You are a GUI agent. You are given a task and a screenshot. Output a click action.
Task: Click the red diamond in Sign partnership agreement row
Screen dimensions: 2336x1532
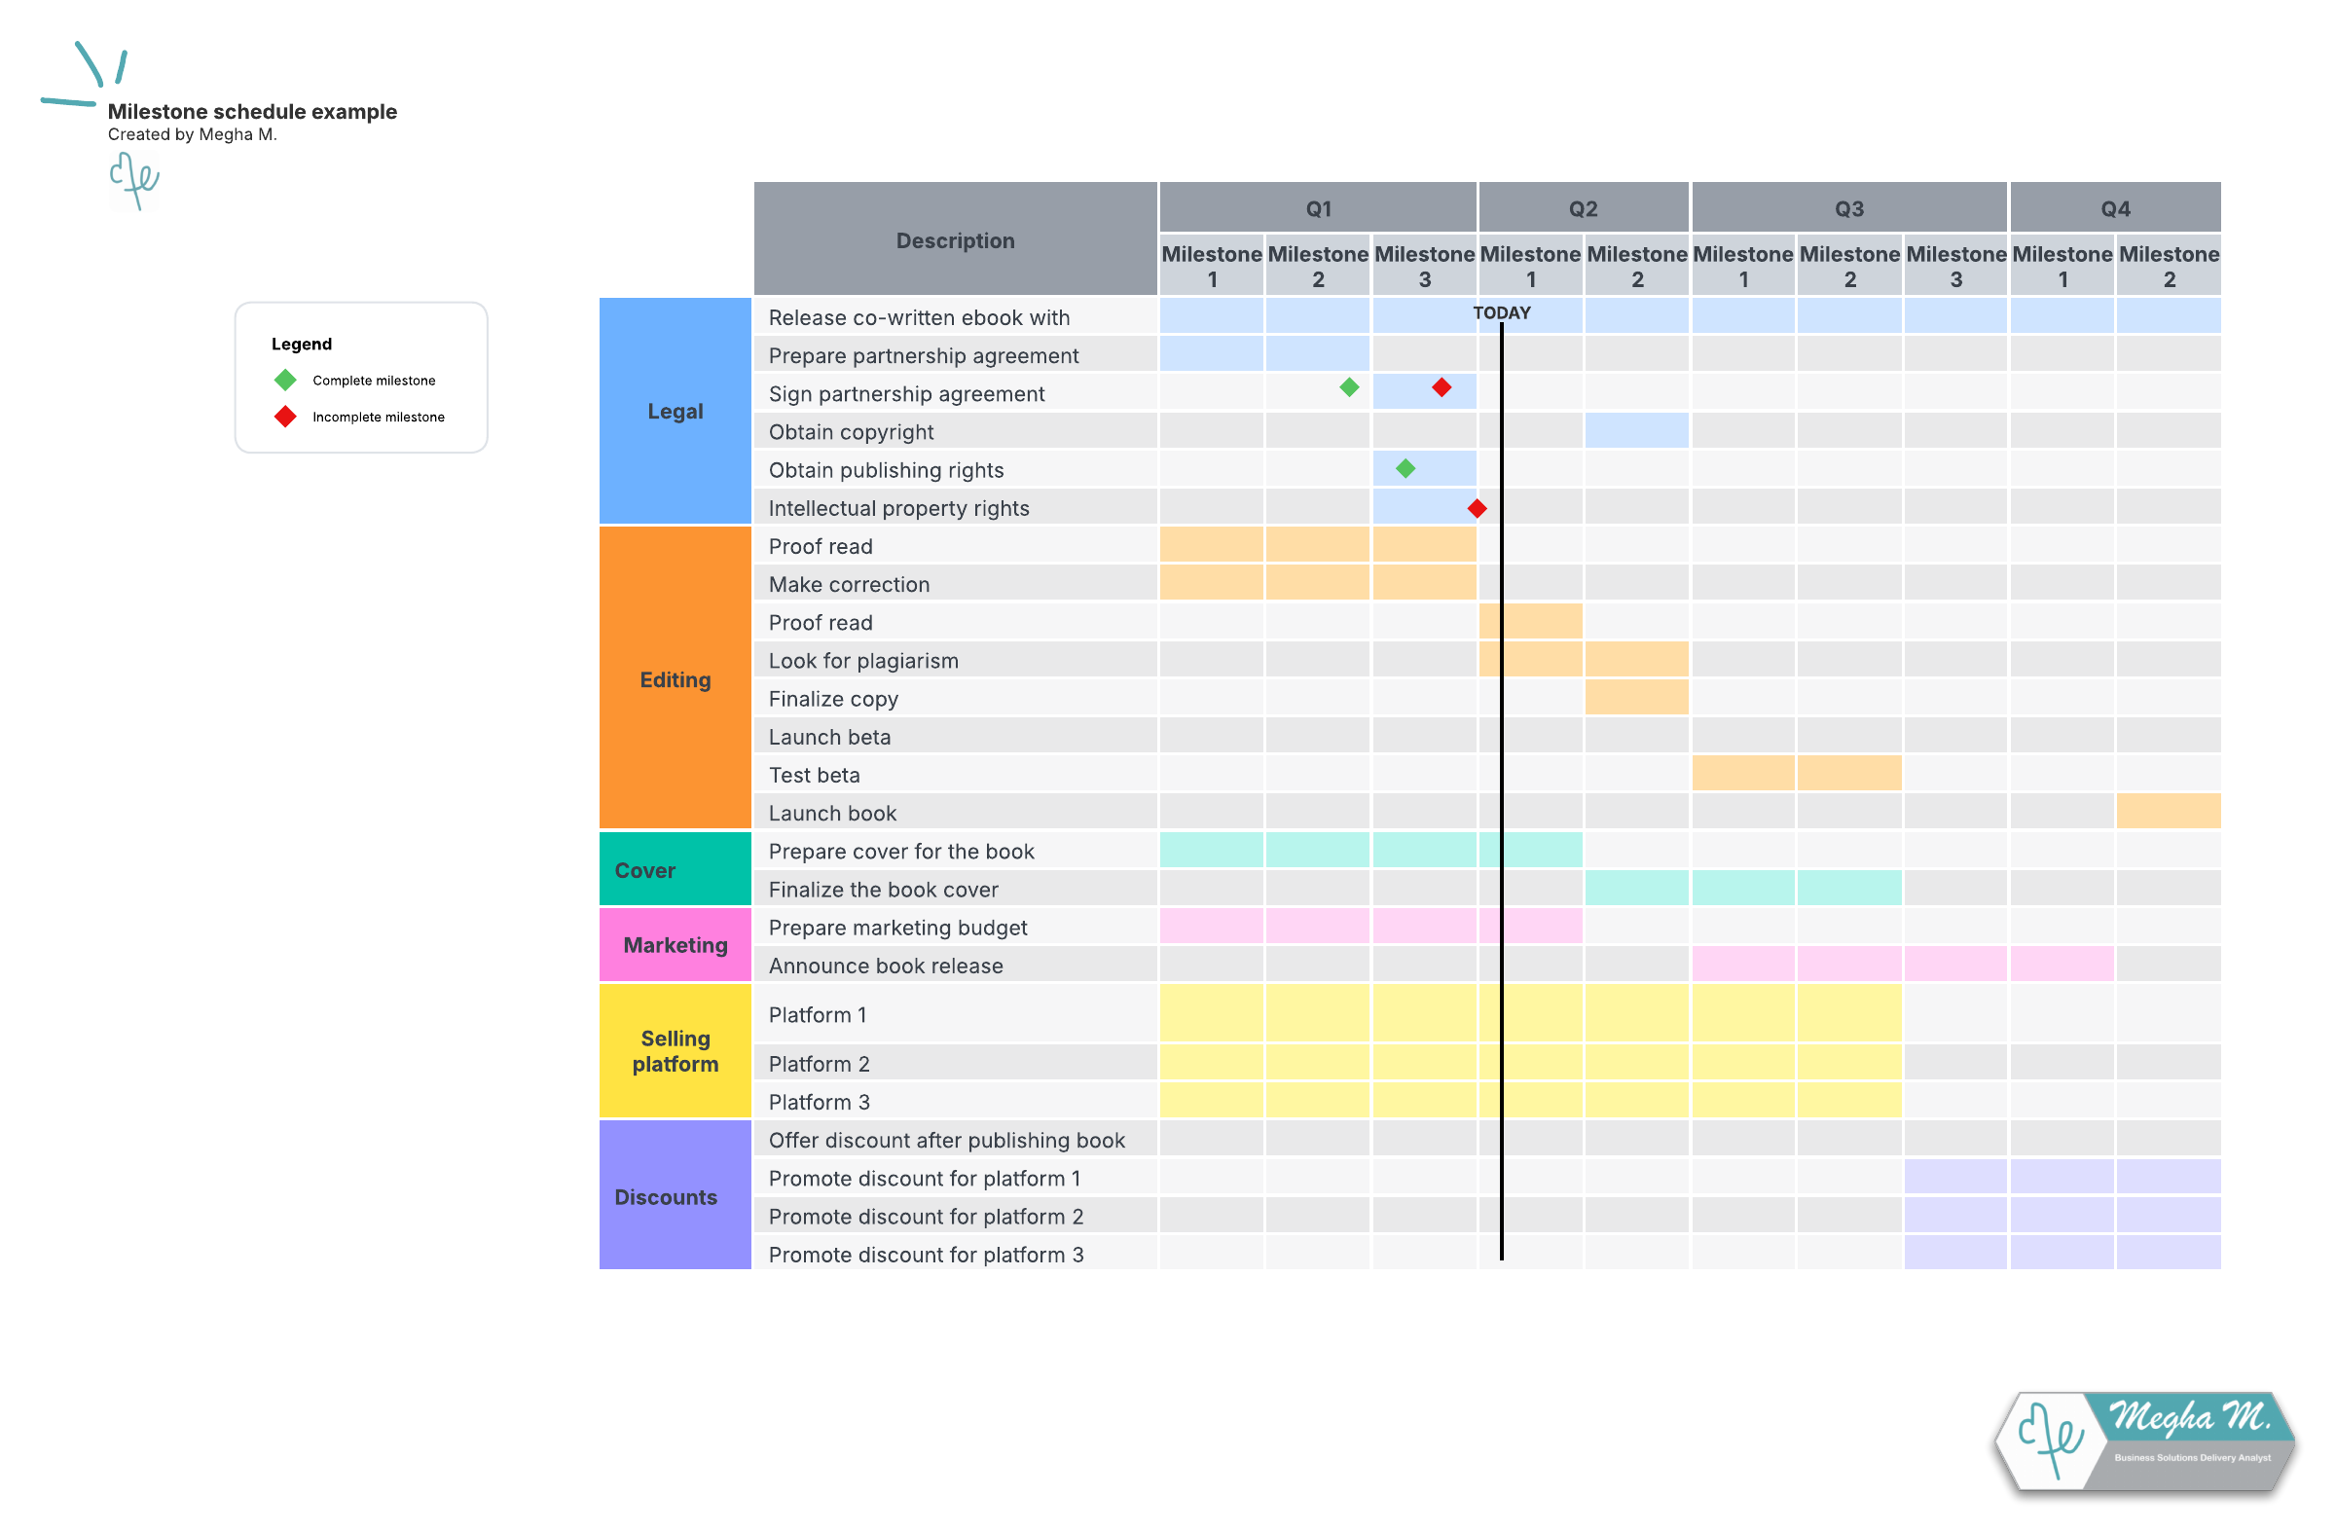click(1442, 387)
